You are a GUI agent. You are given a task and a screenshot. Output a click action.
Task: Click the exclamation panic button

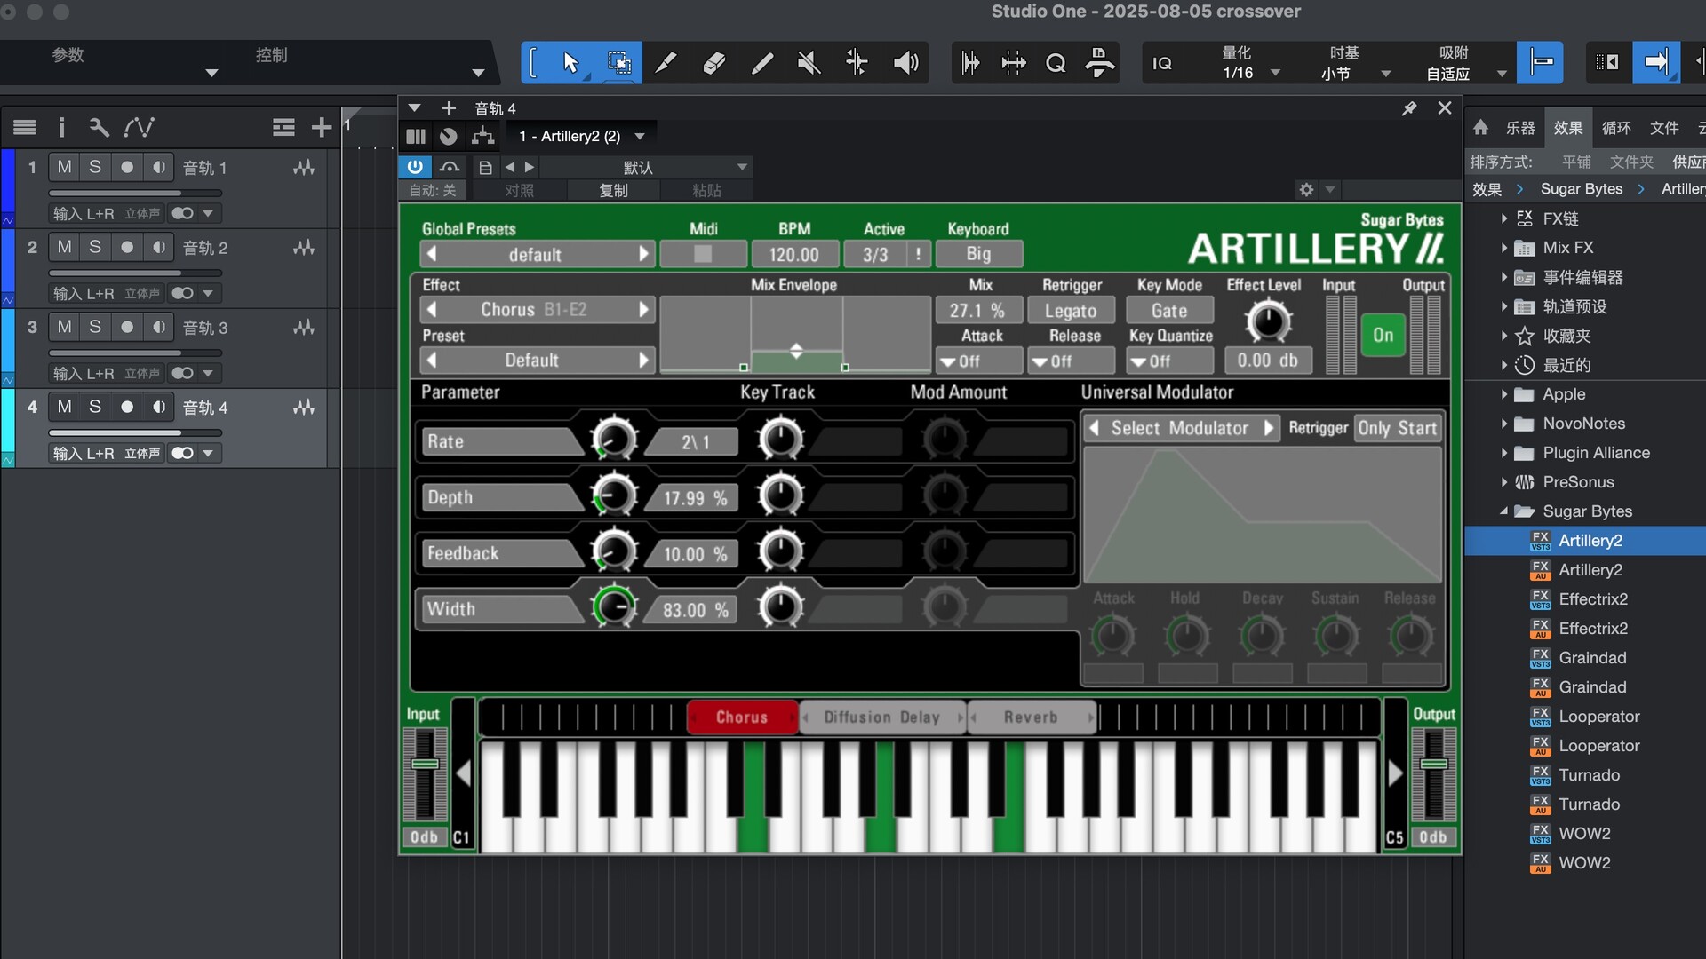(x=918, y=254)
